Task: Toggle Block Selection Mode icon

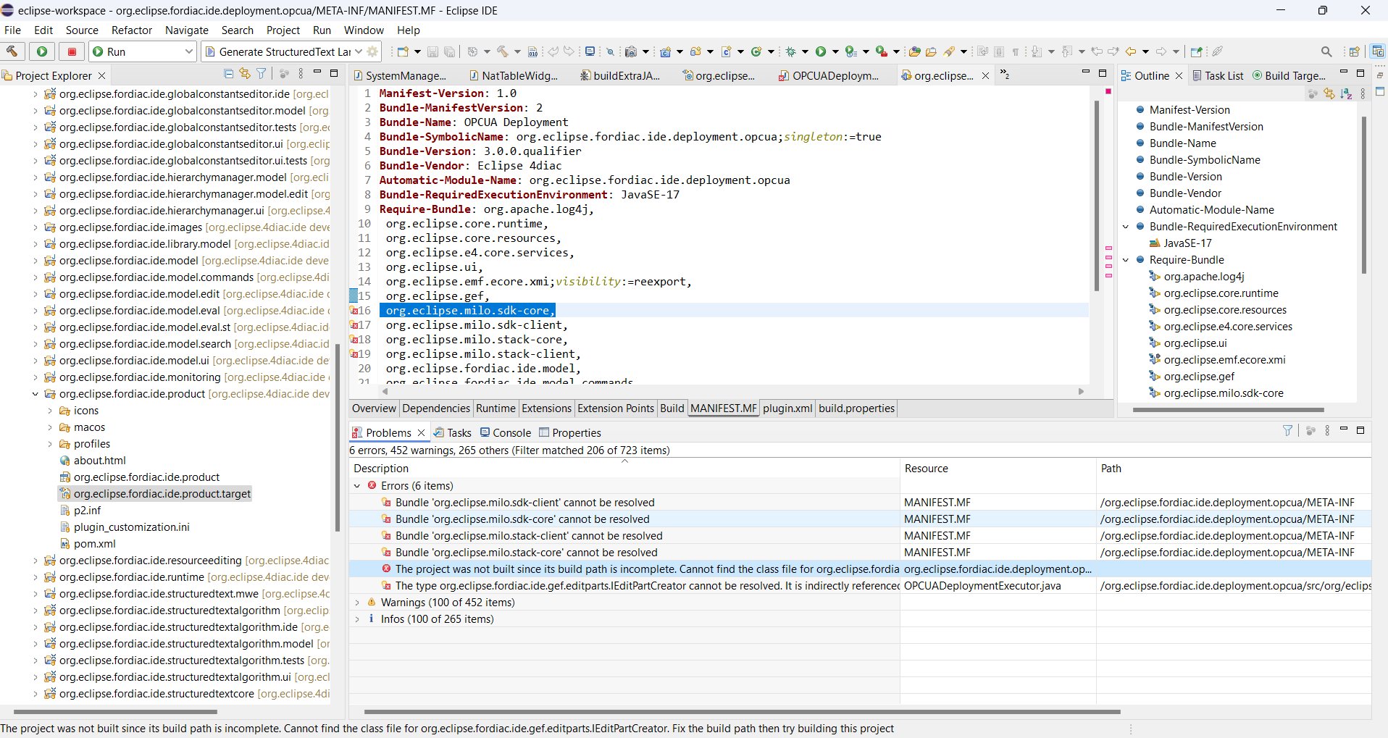Action: (999, 51)
